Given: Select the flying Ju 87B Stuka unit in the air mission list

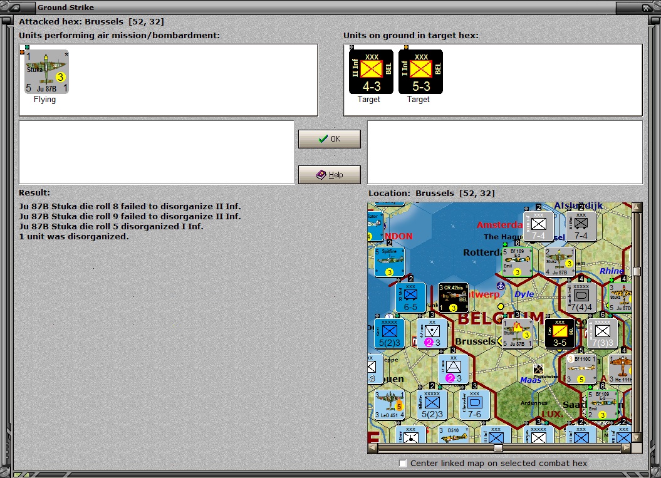Looking at the screenshot, I should coord(46,71).
